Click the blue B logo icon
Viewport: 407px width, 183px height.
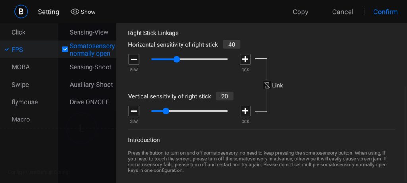[x=21, y=12]
